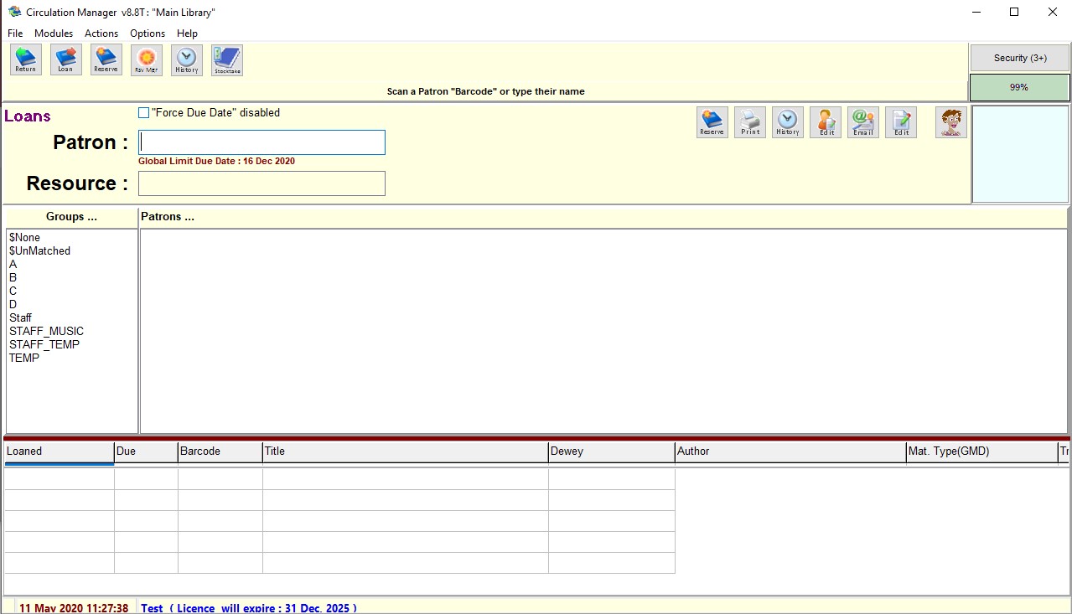The width and height of the screenshot is (1072, 614).
Task: Print the patron's loan list
Action: click(749, 121)
